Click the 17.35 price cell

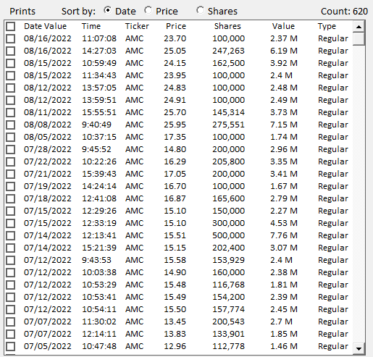[175, 137]
